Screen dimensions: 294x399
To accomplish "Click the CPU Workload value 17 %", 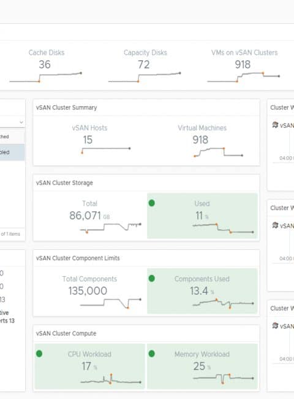I will tap(89, 366).
